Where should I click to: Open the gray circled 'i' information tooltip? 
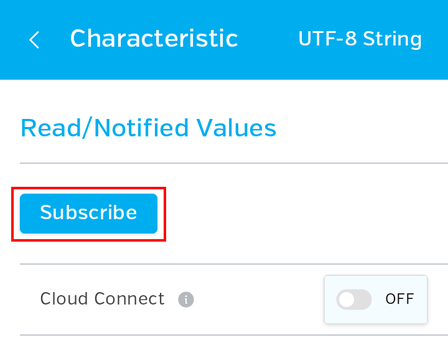[186, 300]
